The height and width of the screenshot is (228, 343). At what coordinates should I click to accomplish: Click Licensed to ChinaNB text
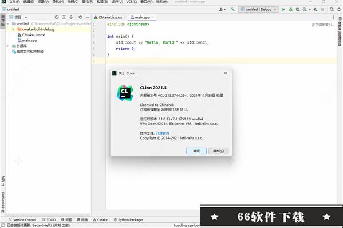pyautogui.click(x=157, y=105)
